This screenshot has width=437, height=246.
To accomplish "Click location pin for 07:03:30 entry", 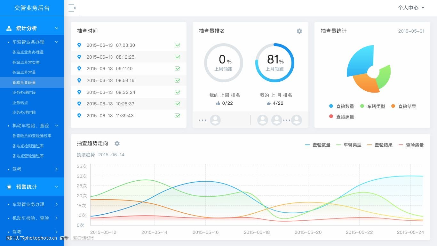I will pyautogui.click(x=79, y=45).
